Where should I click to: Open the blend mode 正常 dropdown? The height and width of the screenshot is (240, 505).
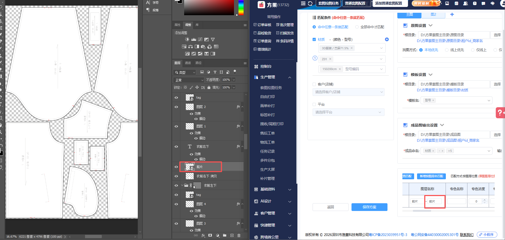189,80
